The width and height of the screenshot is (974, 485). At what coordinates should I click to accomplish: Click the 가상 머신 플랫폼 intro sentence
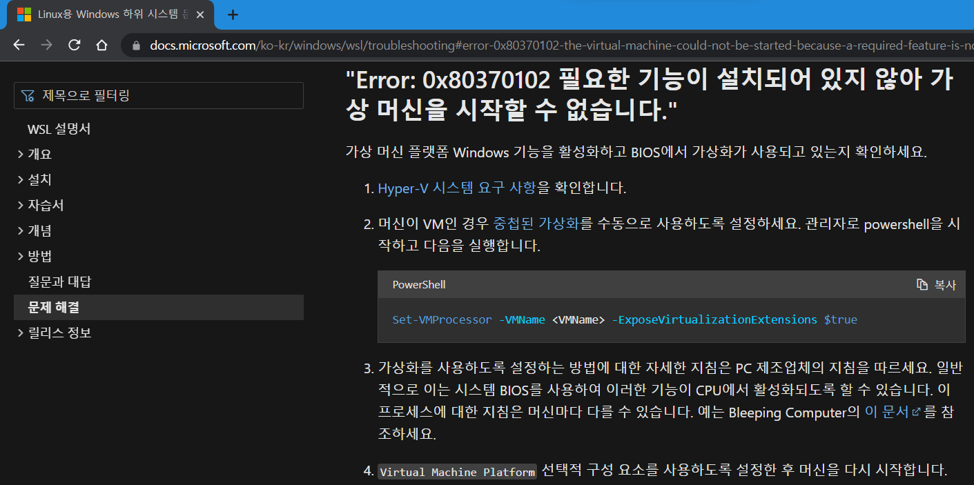click(636, 152)
